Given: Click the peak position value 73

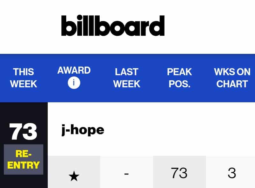Looking at the screenshot, I should (x=179, y=173).
